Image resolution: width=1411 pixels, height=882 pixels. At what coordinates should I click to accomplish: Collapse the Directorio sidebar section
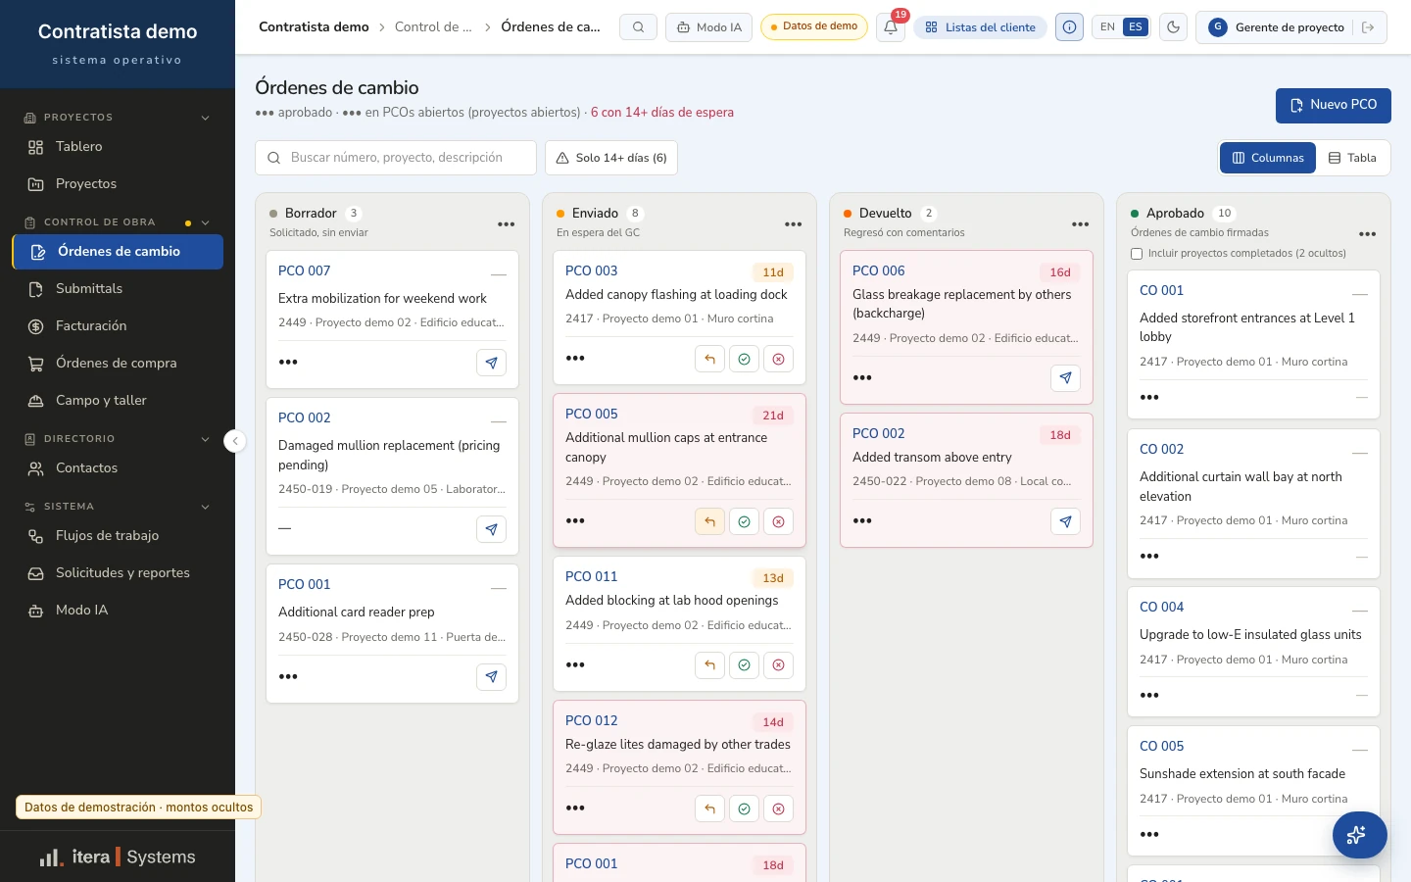(206, 439)
